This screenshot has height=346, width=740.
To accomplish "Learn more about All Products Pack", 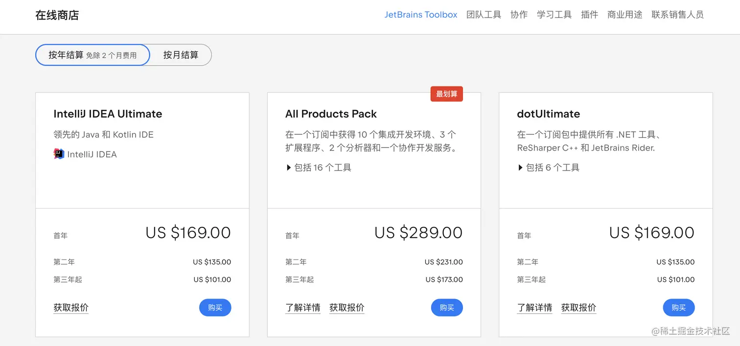I will [303, 307].
